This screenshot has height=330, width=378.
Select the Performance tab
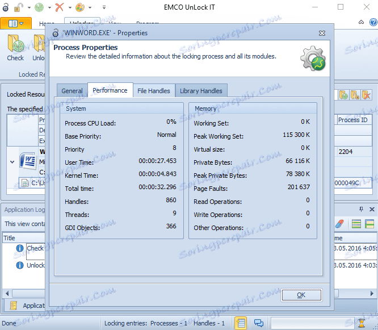110,90
